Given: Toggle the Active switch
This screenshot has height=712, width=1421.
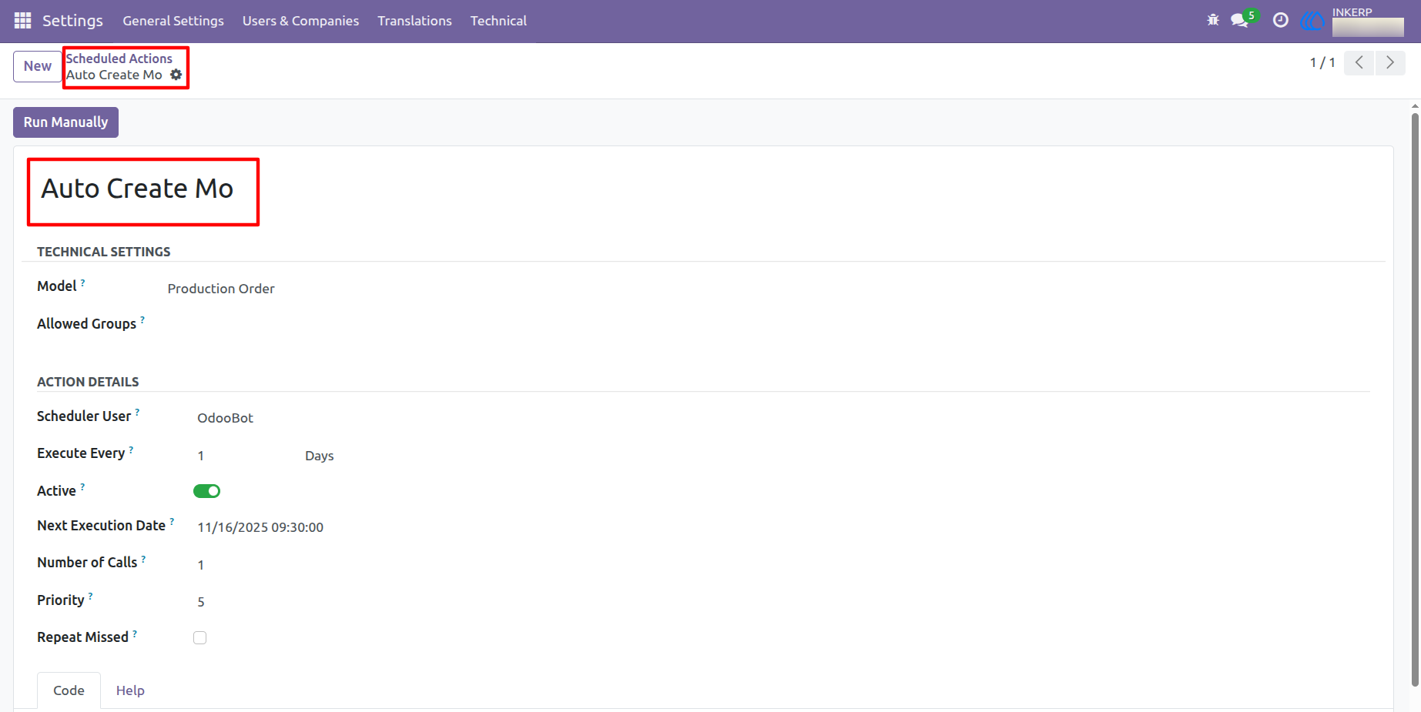Looking at the screenshot, I should coord(206,491).
